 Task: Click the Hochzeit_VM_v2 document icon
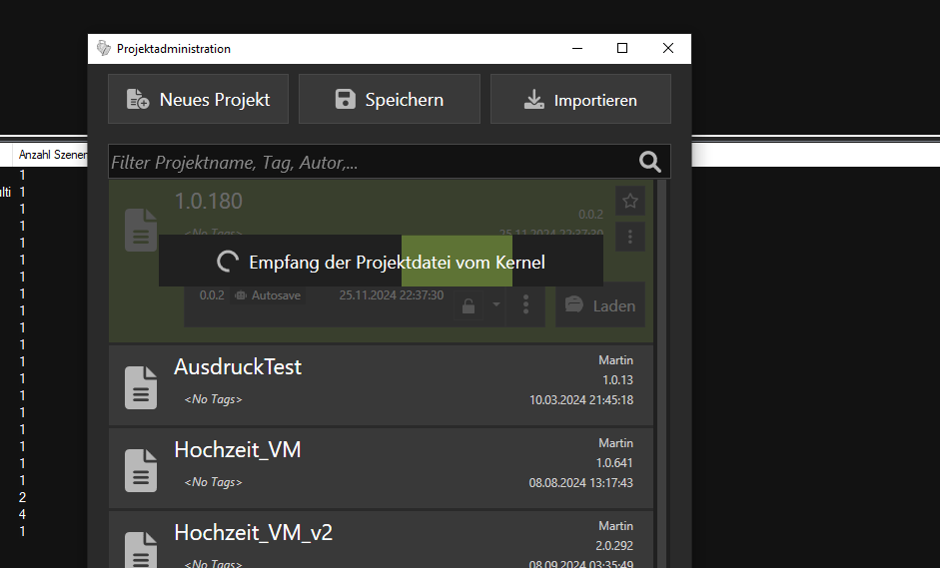tap(141, 549)
